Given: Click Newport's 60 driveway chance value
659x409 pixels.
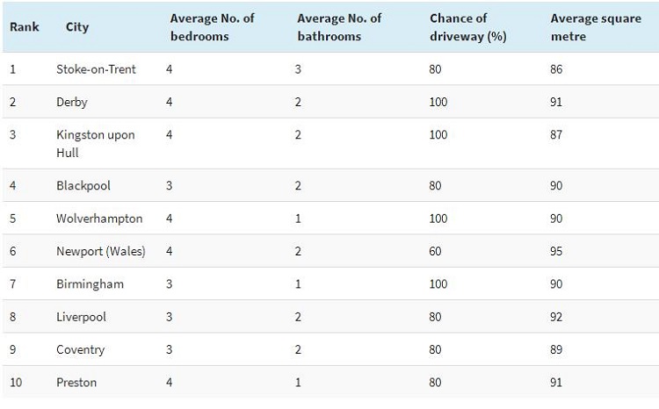Looking at the screenshot, I should (x=435, y=252).
